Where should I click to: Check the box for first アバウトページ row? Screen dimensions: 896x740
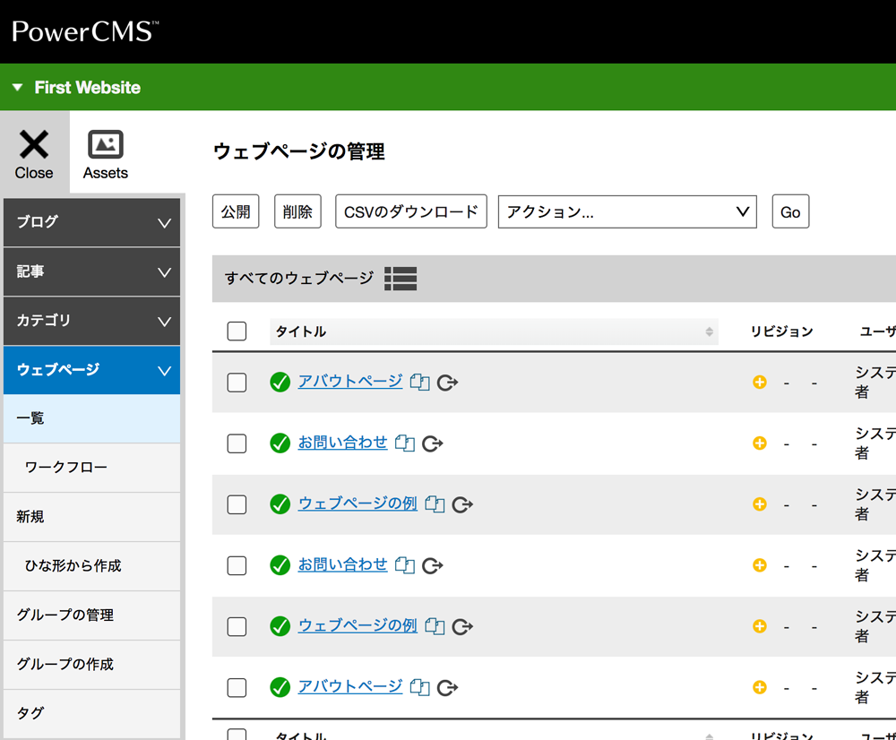(237, 383)
